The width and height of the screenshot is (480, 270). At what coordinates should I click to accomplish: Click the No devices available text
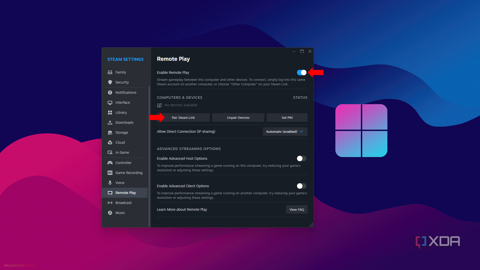point(181,105)
